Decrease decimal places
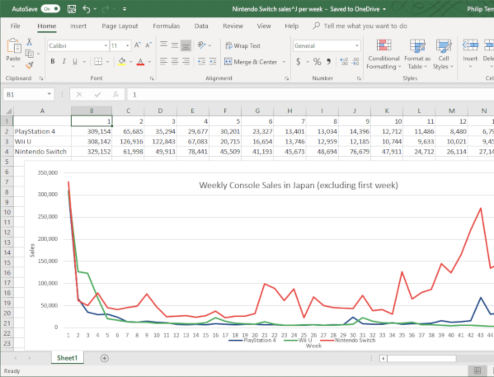 355,61
